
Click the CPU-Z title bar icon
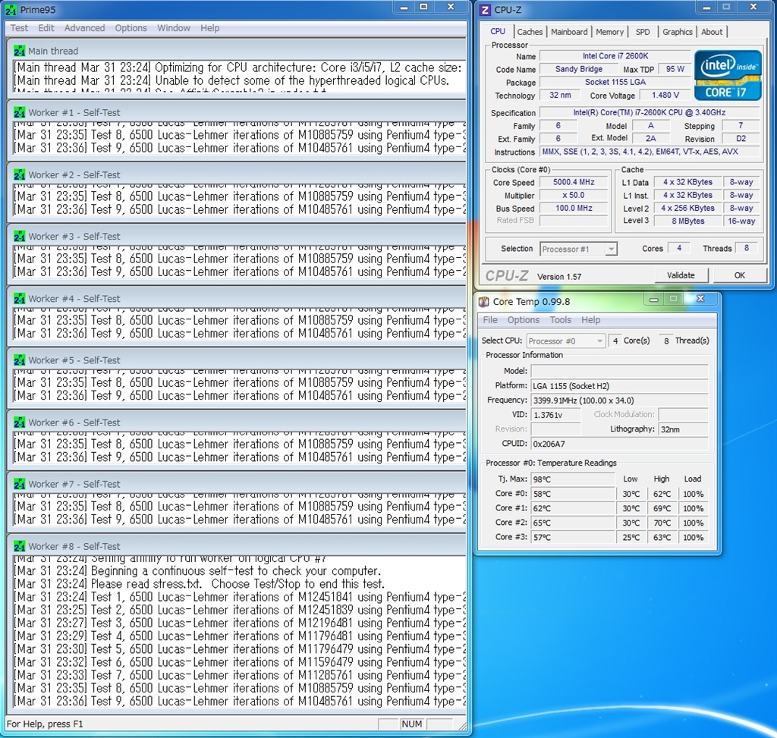486,10
